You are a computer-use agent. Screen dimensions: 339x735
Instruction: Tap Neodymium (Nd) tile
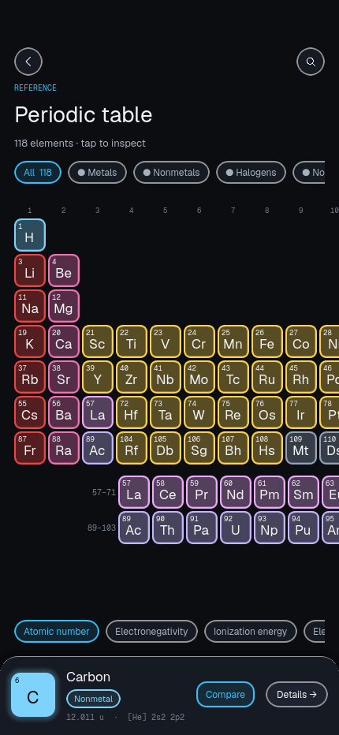click(x=236, y=492)
